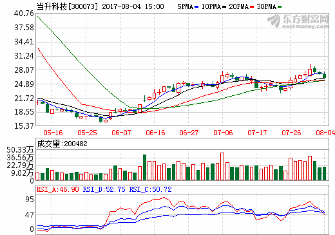This screenshot has width=335, height=235.
Task: Click the RSI_C:50.72 indicator label
Action: (151, 189)
